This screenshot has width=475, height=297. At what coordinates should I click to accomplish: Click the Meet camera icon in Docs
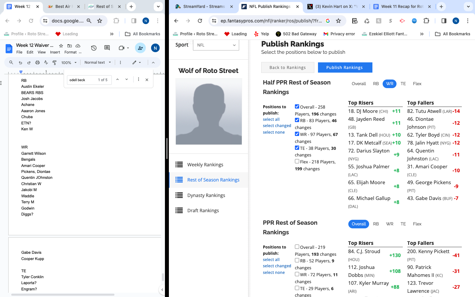point(121,48)
